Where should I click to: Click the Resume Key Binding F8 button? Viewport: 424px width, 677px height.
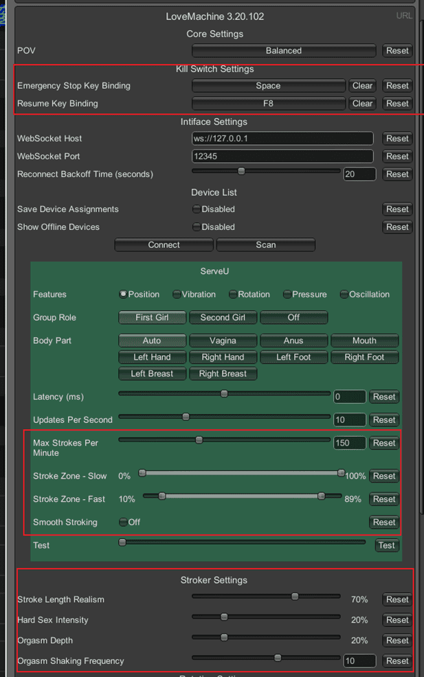[x=269, y=104]
